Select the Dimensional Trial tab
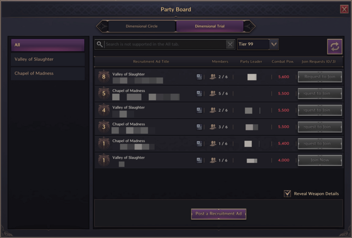 pos(209,26)
